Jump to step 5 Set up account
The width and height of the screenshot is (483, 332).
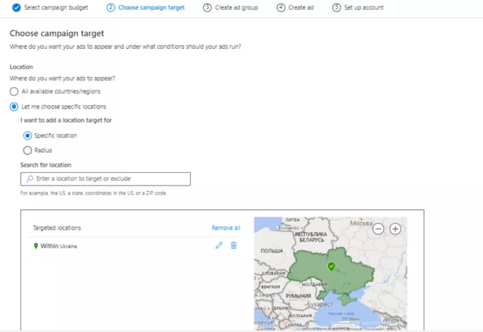pos(358,7)
